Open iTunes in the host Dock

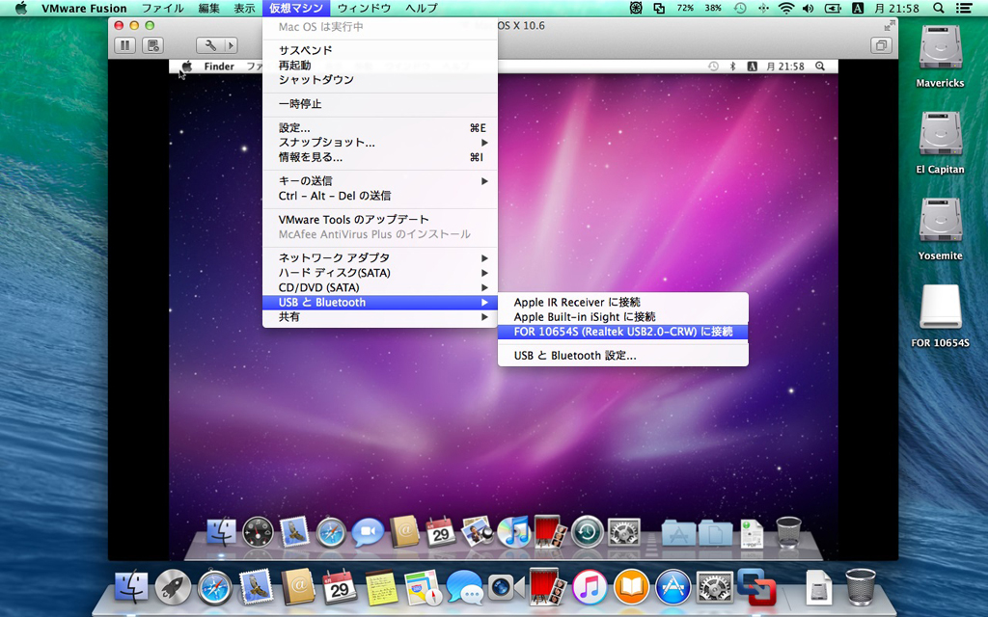pyautogui.click(x=590, y=587)
